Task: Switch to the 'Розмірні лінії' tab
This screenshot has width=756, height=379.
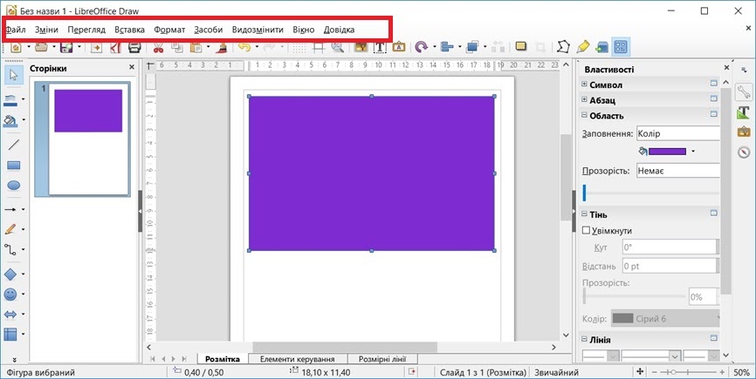Action: point(381,359)
